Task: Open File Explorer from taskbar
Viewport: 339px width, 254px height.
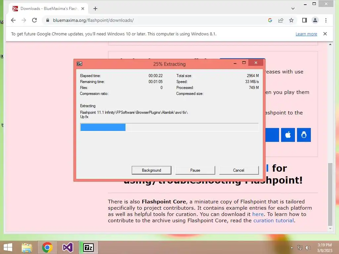Action: (x=27, y=247)
